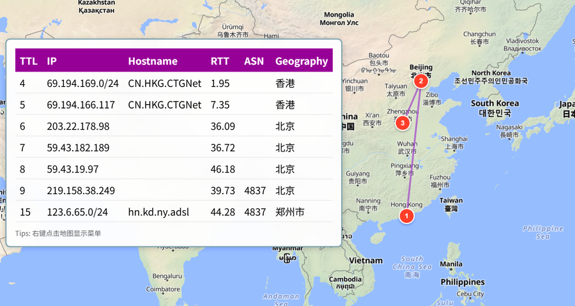Click the TTL column header
575x306 pixels.
29,61
